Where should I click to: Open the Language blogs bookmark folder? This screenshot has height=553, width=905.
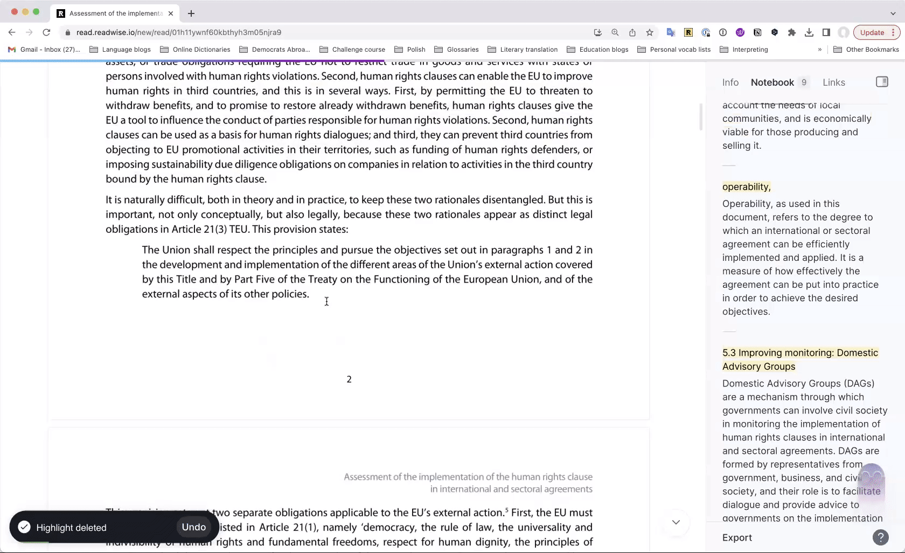click(120, 50)
